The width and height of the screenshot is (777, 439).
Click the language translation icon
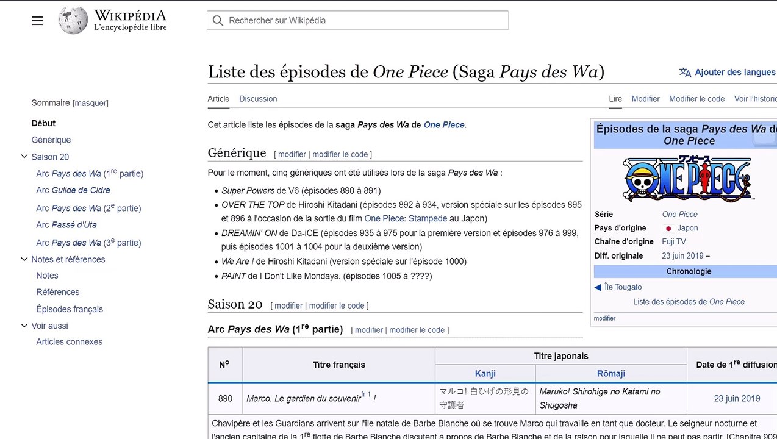[686, 73]
